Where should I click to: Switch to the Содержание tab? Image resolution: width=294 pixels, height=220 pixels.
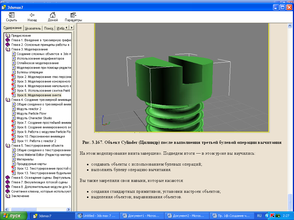(x=13, y=28)
